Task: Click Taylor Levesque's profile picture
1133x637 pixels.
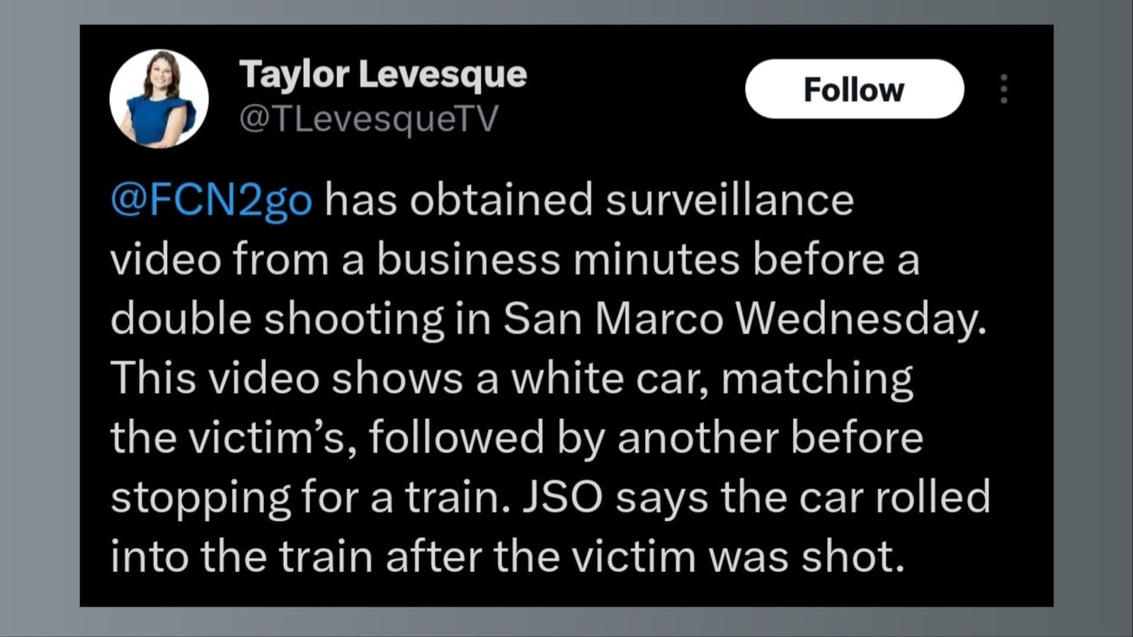Action: point(159,98)
